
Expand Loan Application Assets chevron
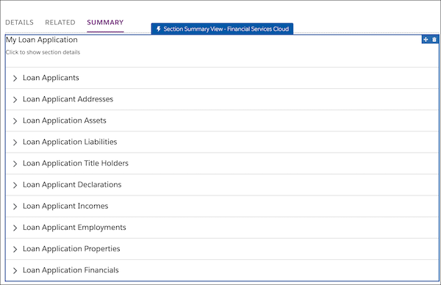15,121
